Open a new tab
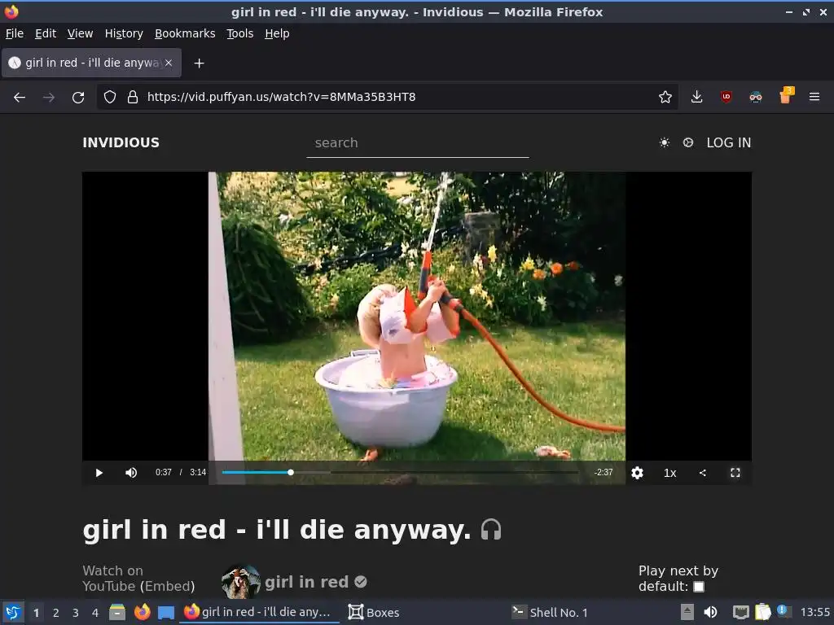Viewport: 834px width, 625px height. coord(199,63)
